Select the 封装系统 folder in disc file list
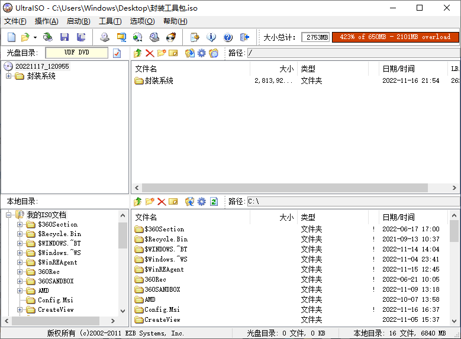 154,80
